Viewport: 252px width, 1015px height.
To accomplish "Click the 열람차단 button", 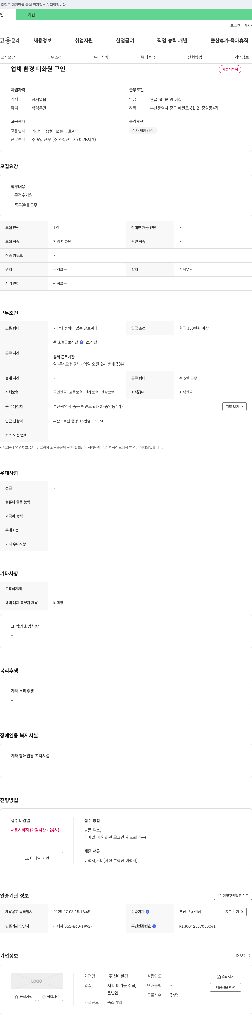I will tap(50, 997).
